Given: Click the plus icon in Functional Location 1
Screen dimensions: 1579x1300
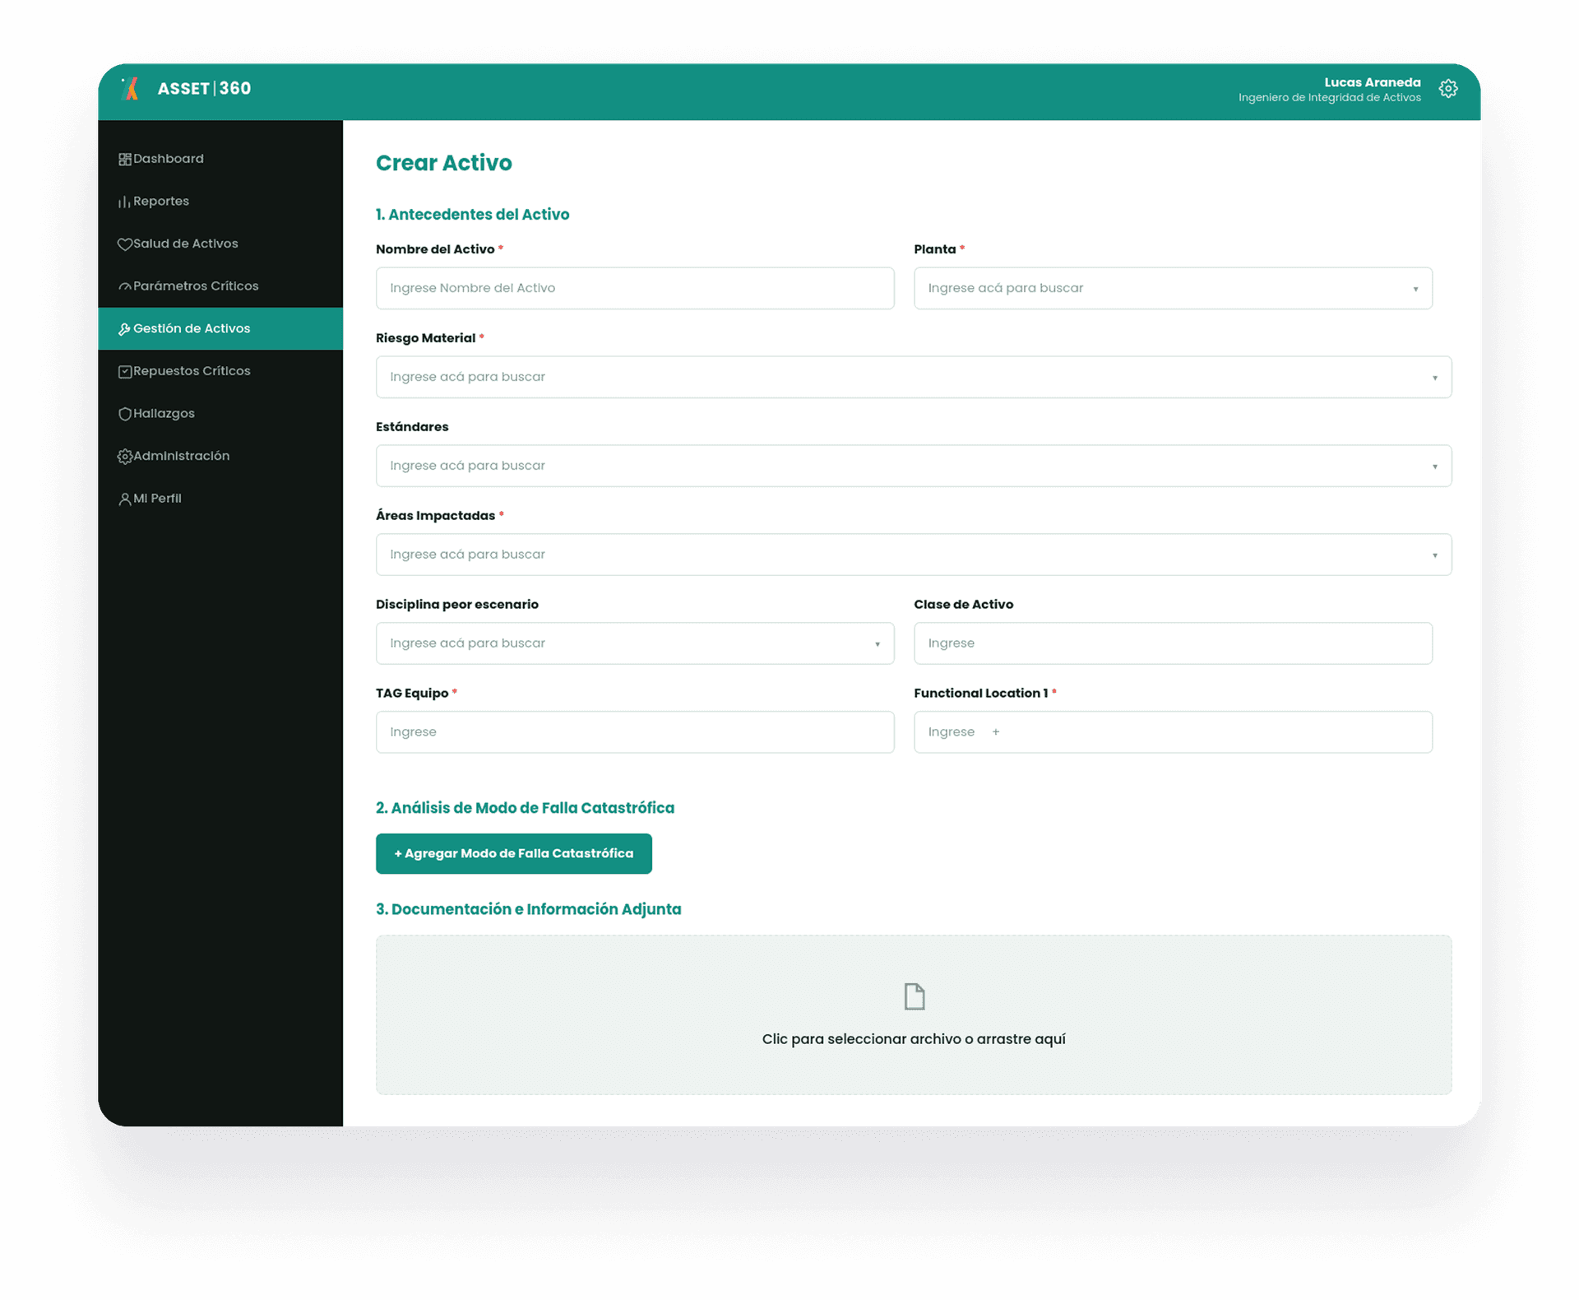Looking at the screenshot, I should pyautogui.click(x=996, y=732).
